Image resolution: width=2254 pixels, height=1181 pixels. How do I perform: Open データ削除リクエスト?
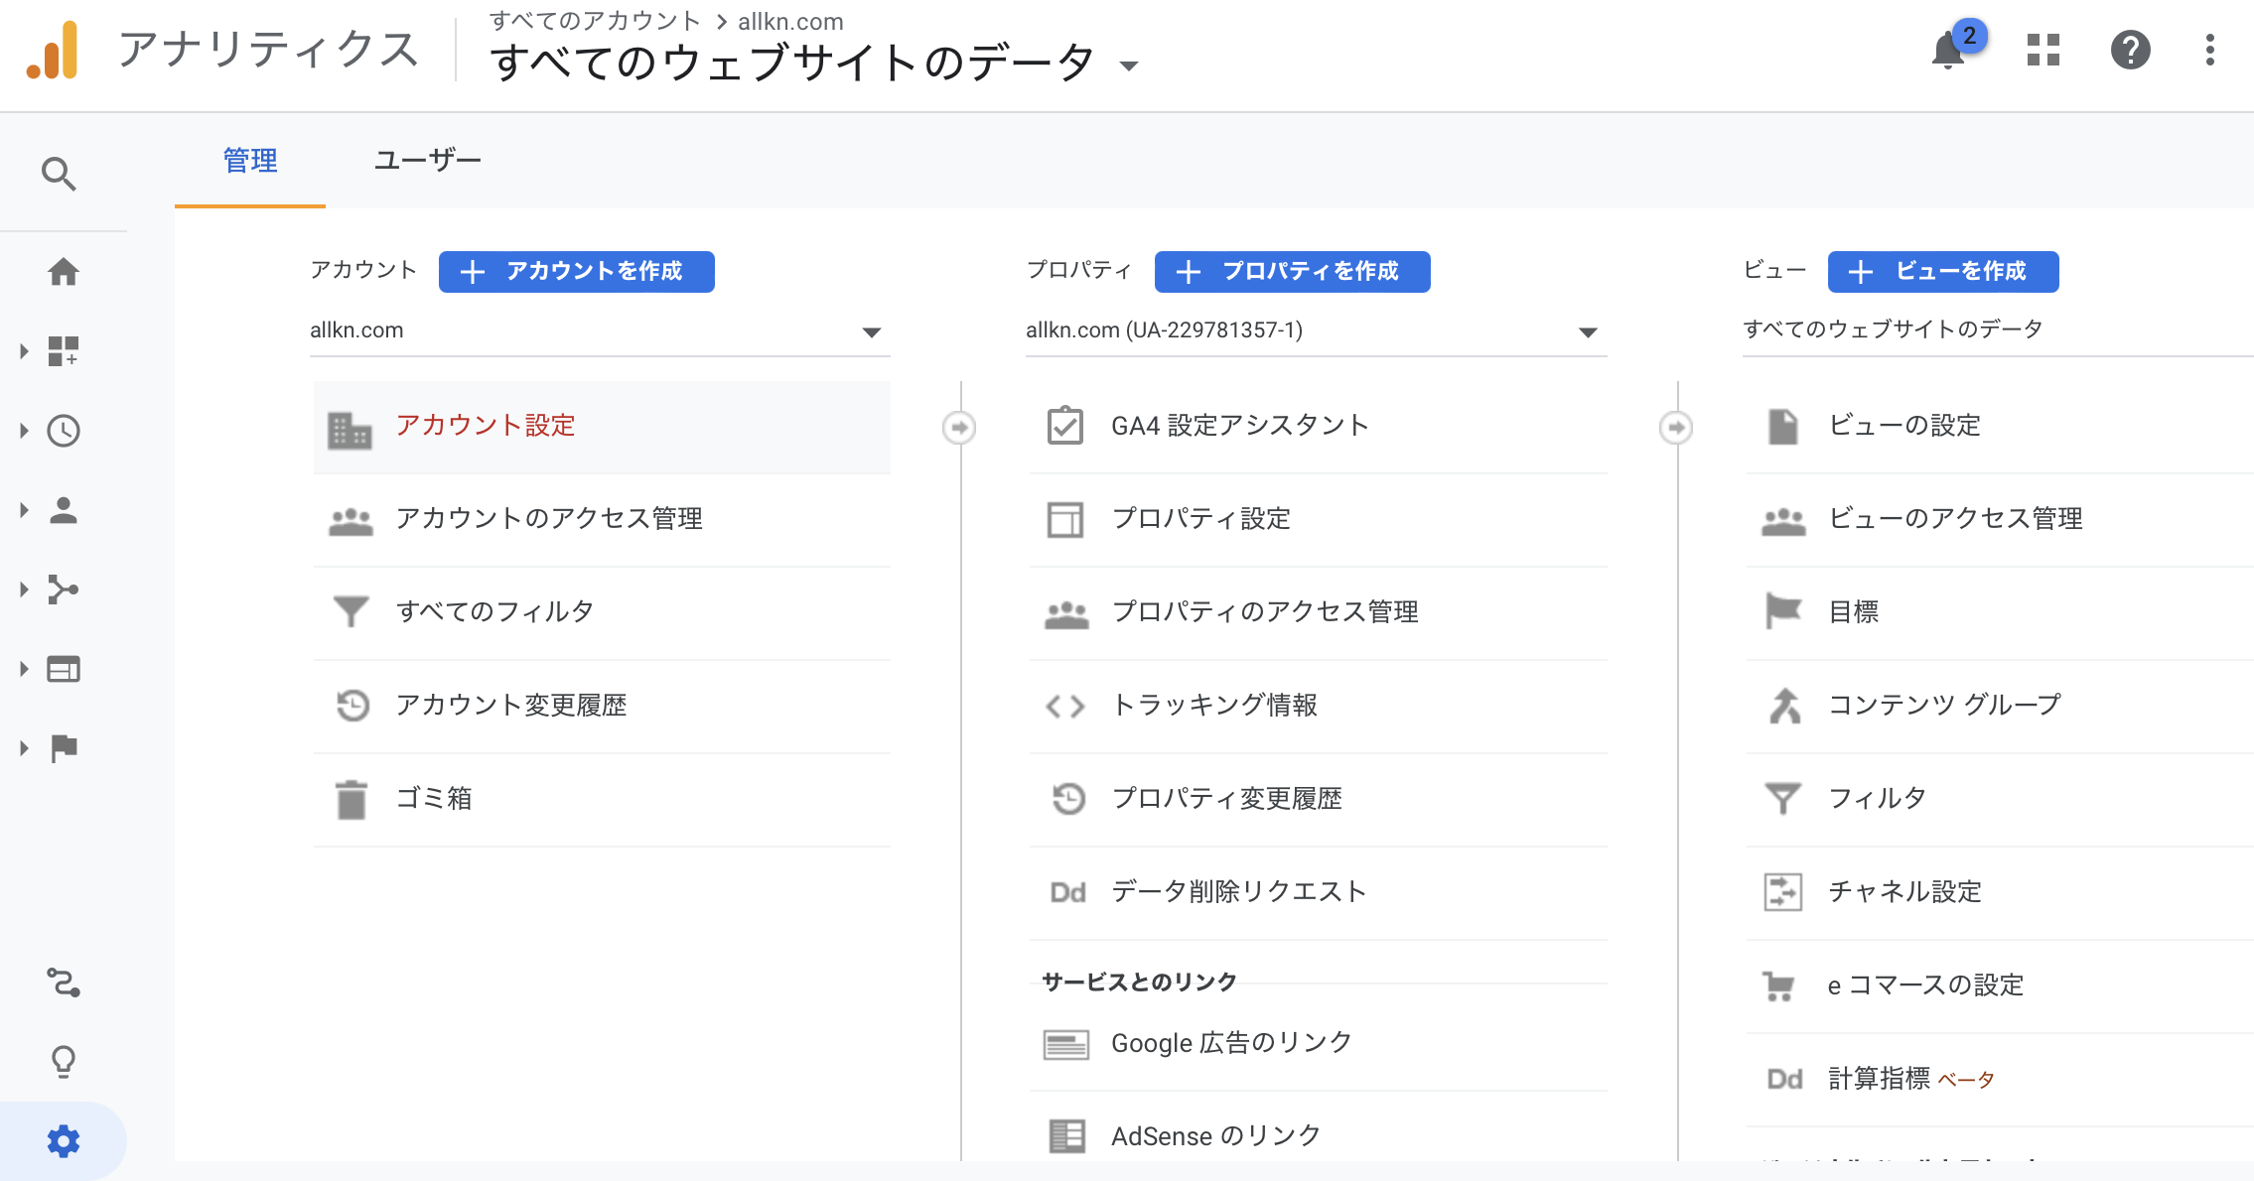click(1318, 892)
